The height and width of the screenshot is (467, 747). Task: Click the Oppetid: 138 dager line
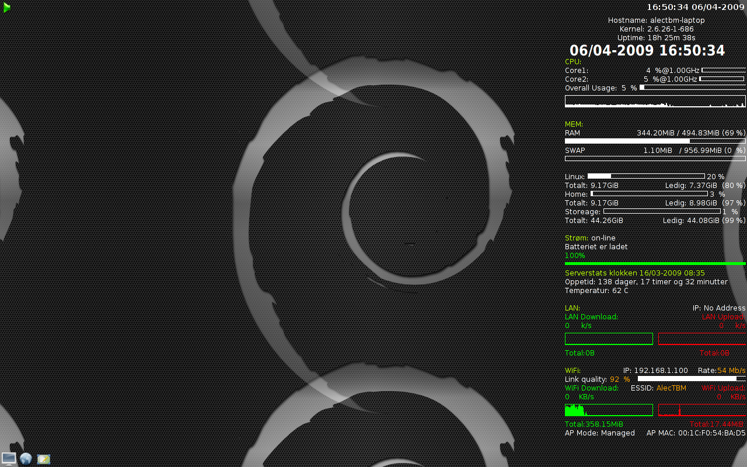647,282
